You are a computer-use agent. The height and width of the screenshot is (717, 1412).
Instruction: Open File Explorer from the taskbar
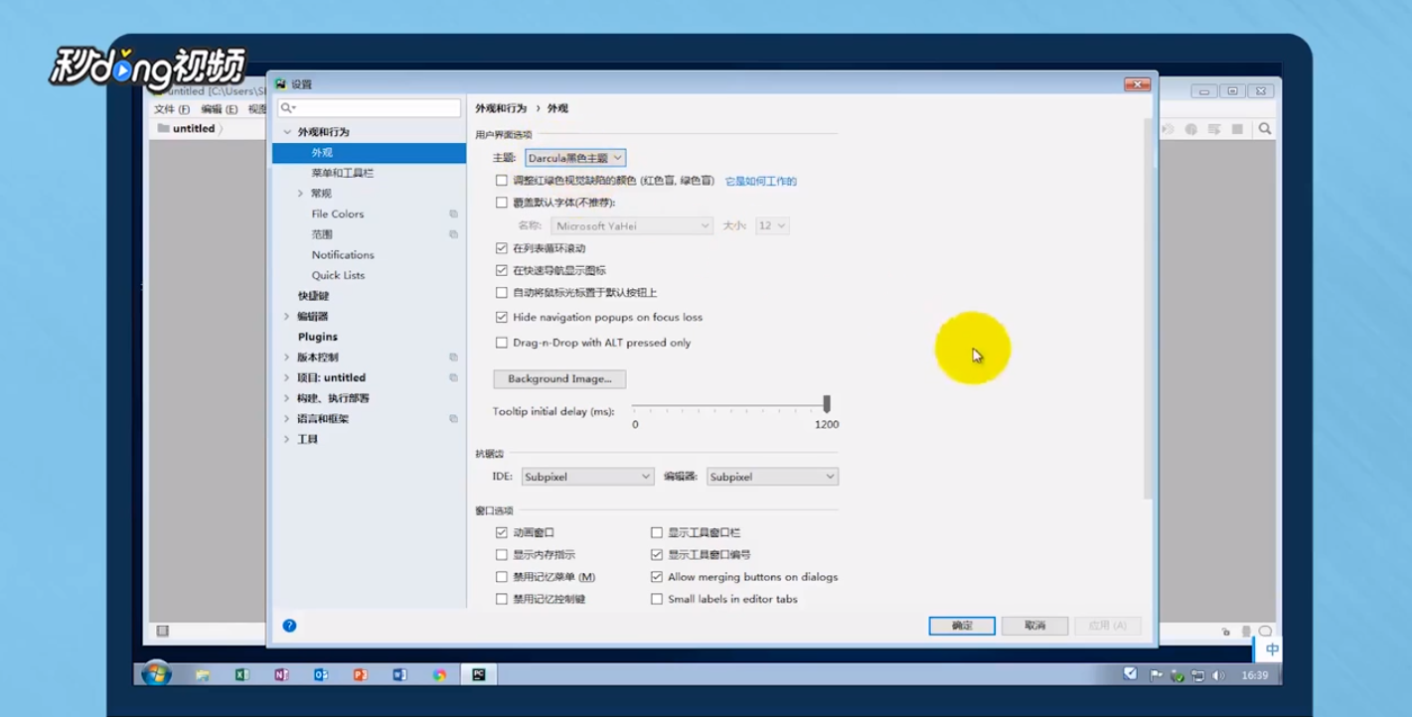point(203,675)
